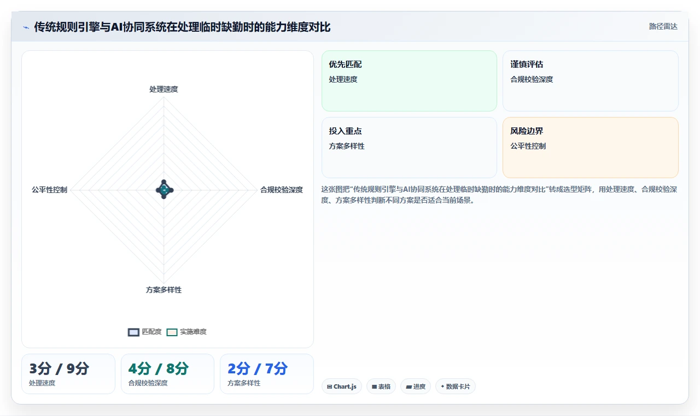Click the main chart title text

183,27
